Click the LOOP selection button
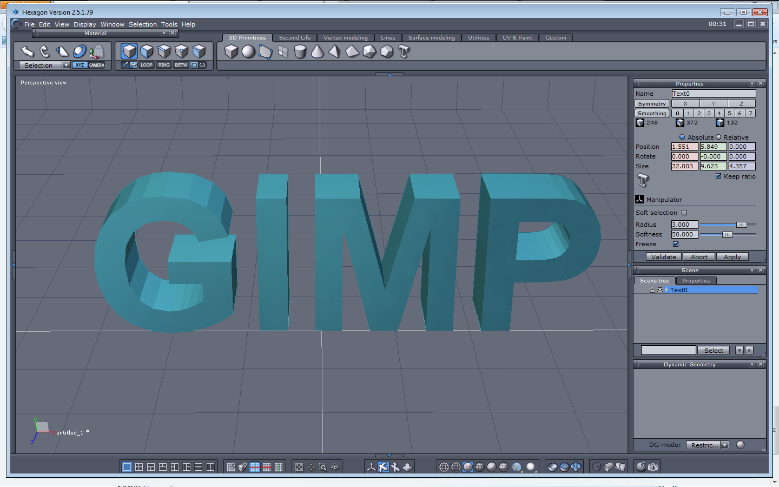The height and width of the screenshot is (487, 779). point(147,65)
